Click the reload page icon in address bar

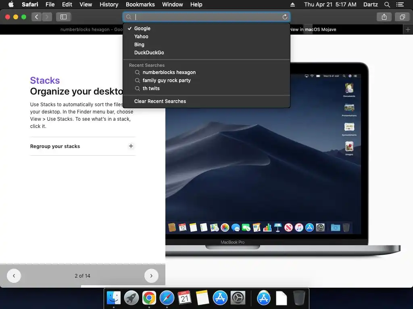coord(285,17)
